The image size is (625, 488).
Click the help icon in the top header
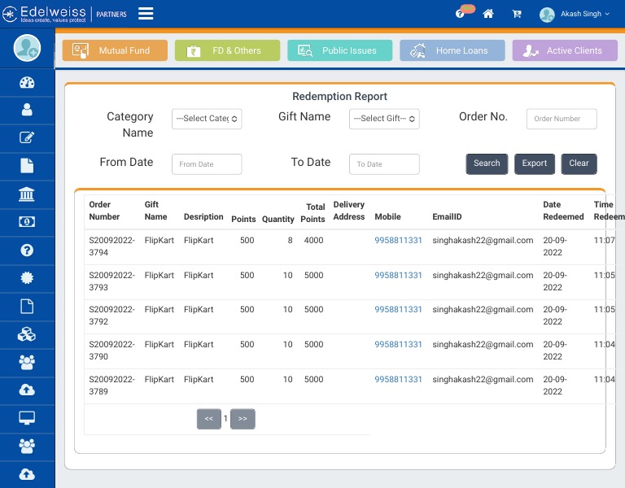pyautogui.click(x=460, y=14)
